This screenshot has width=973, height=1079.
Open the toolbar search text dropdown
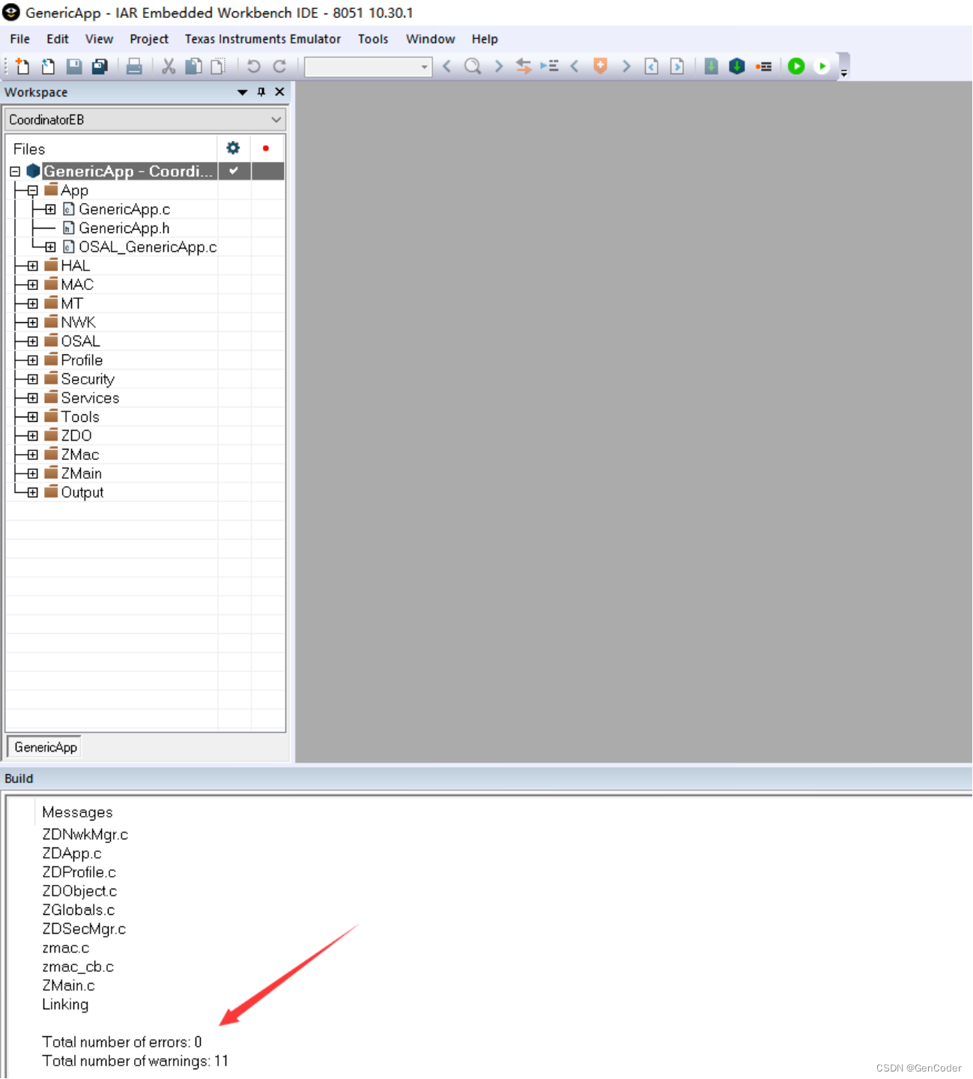(x=425, y=67)
